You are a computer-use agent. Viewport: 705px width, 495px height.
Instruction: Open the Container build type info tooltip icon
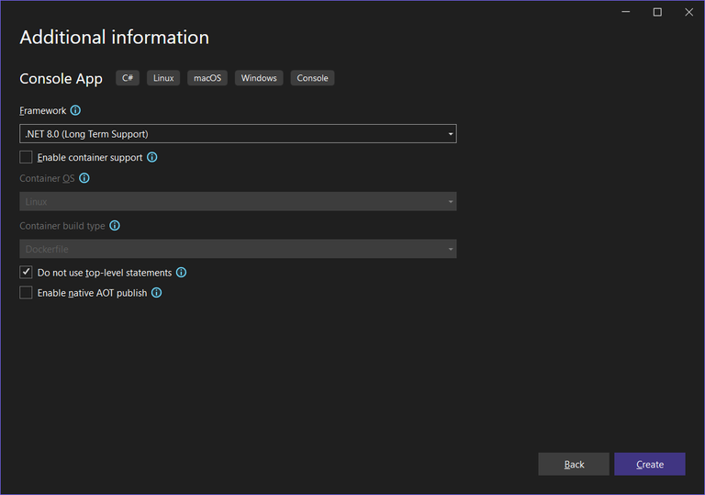click(115, 226)
